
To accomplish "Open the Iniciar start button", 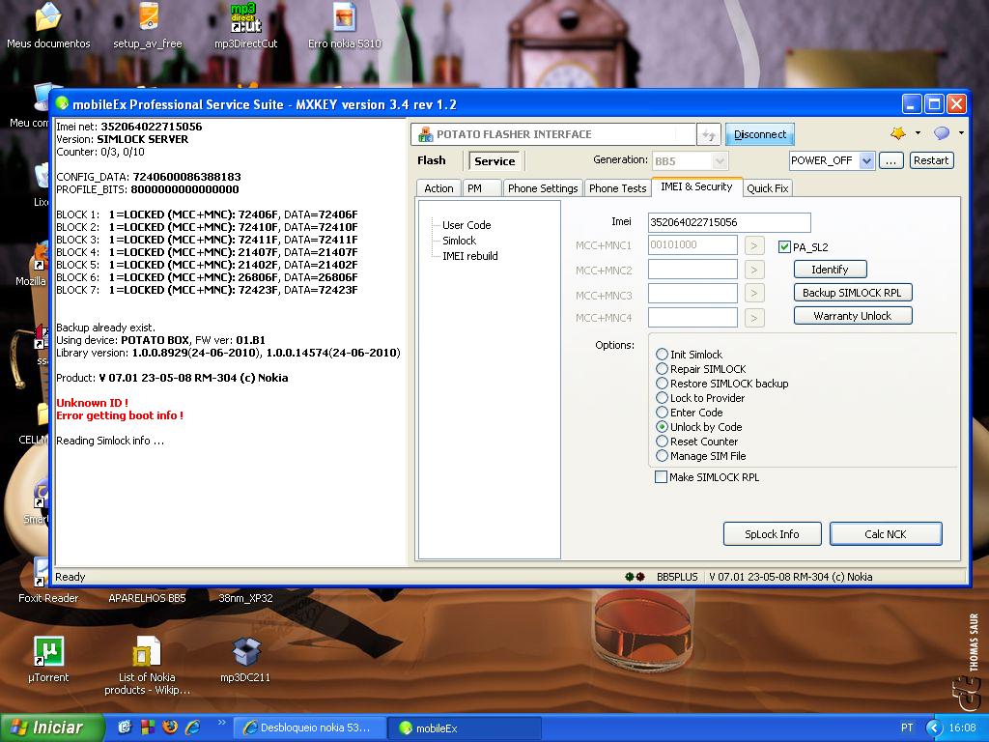I will click(50, 728).
